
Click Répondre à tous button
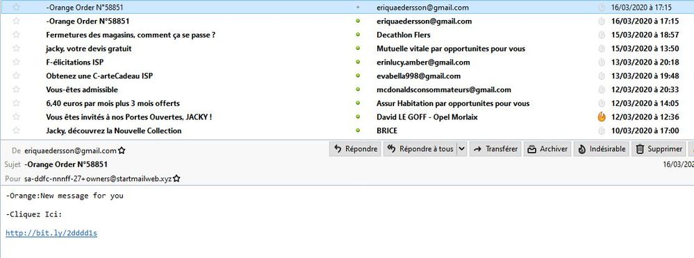pyautogui.click(x=420, y=149)
